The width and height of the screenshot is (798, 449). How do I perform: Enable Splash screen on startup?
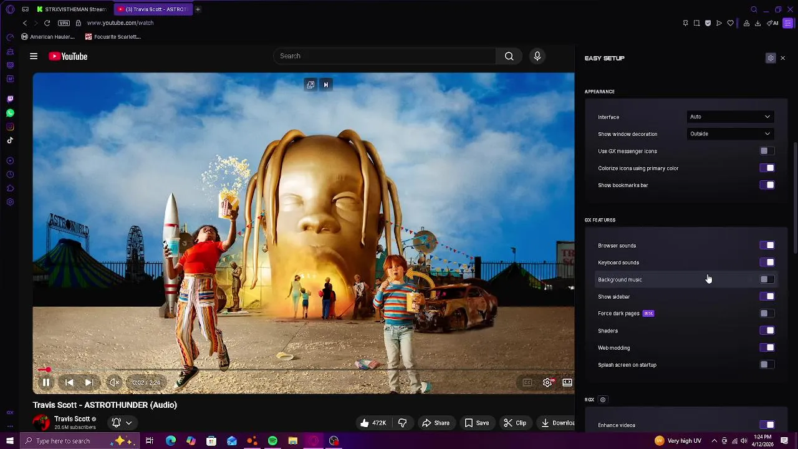[x=767, y=364]
